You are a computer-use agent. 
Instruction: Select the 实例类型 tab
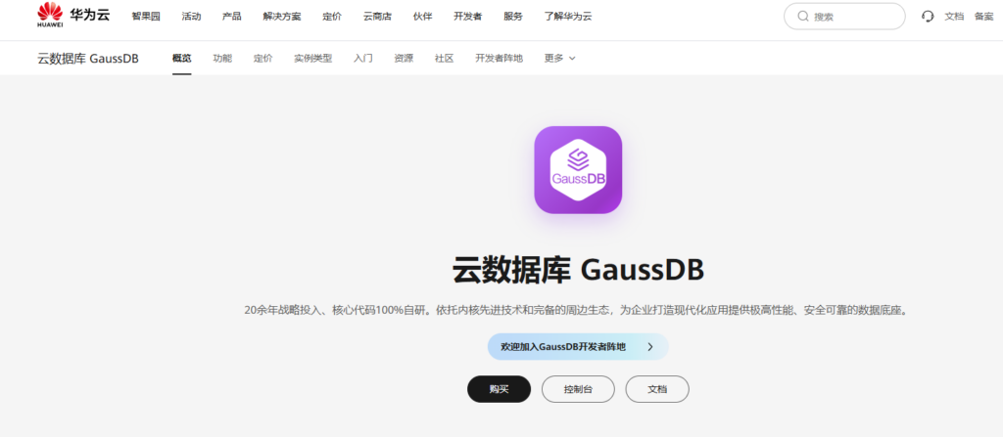coord(312,58)
